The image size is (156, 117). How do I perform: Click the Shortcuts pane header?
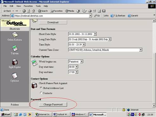(x=15, y=29)
